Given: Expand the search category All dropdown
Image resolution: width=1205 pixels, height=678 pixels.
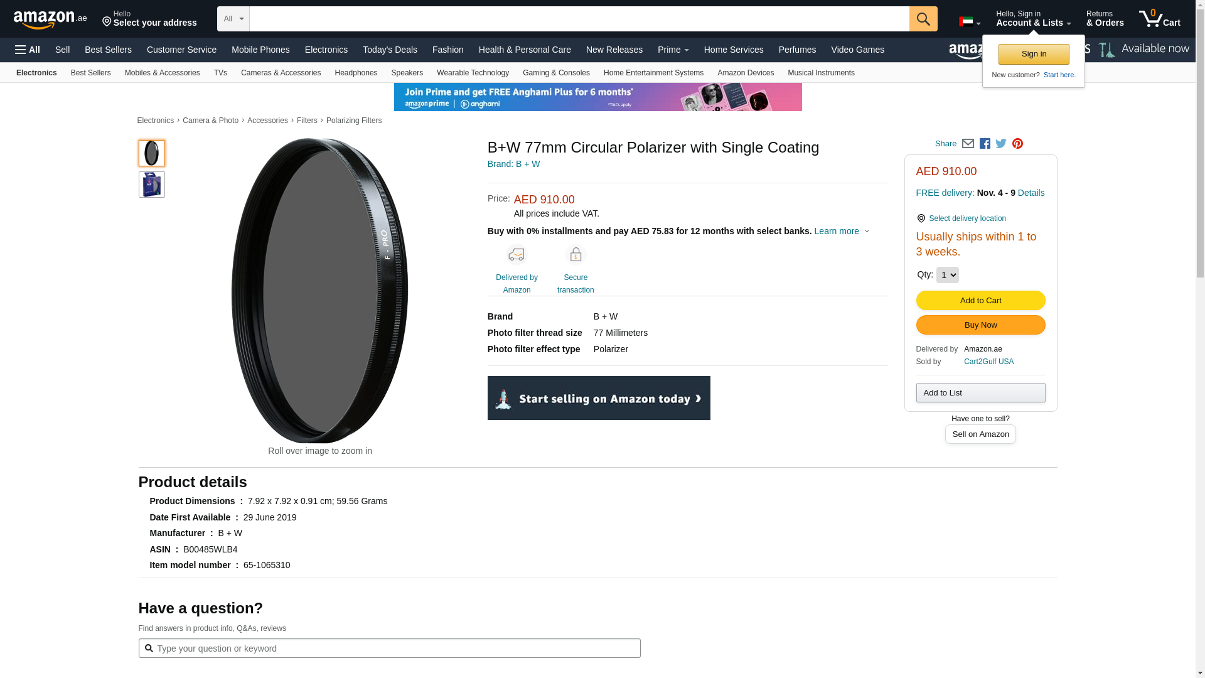Looking at the screenshot, I should 233,19.
